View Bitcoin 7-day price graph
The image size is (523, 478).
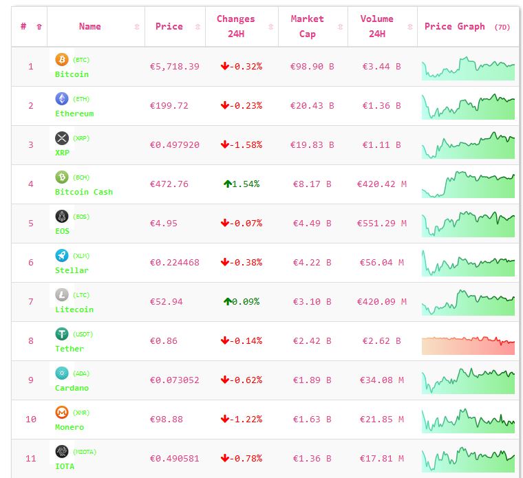468,69
